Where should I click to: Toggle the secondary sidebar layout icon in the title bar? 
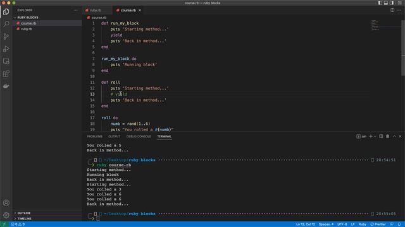coord(392,3)
